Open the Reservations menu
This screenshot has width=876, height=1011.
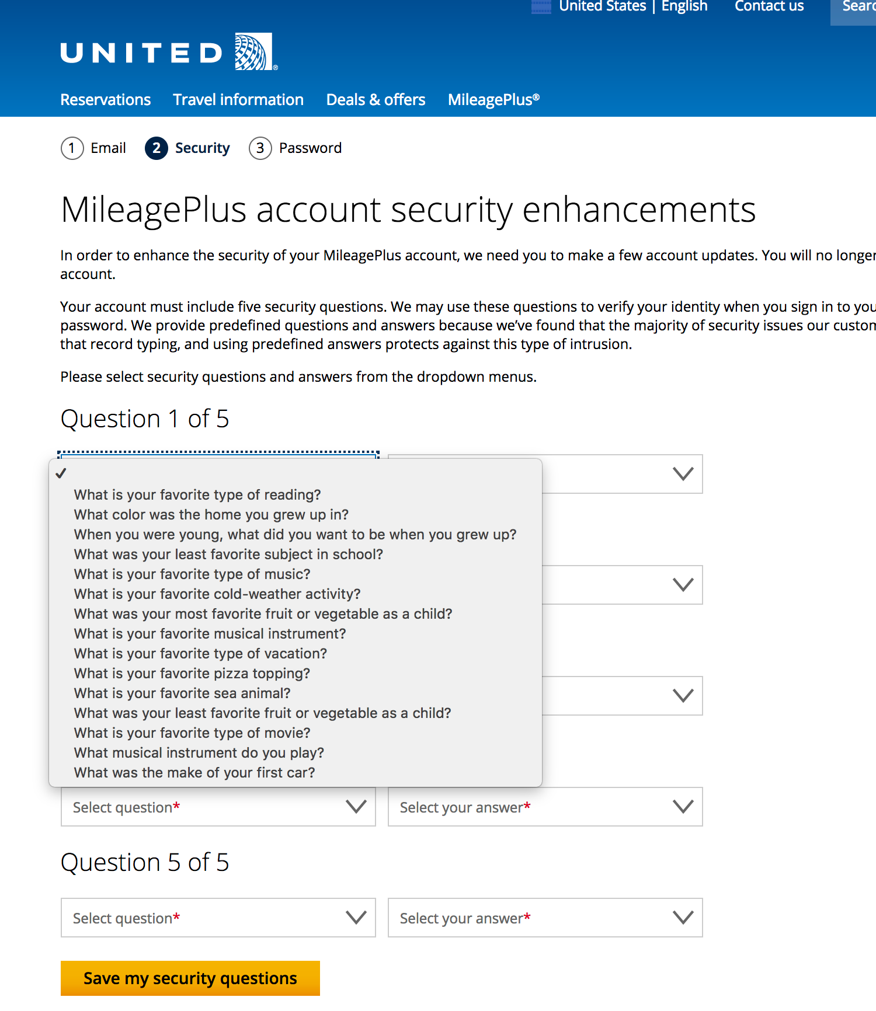coord(106,100)
